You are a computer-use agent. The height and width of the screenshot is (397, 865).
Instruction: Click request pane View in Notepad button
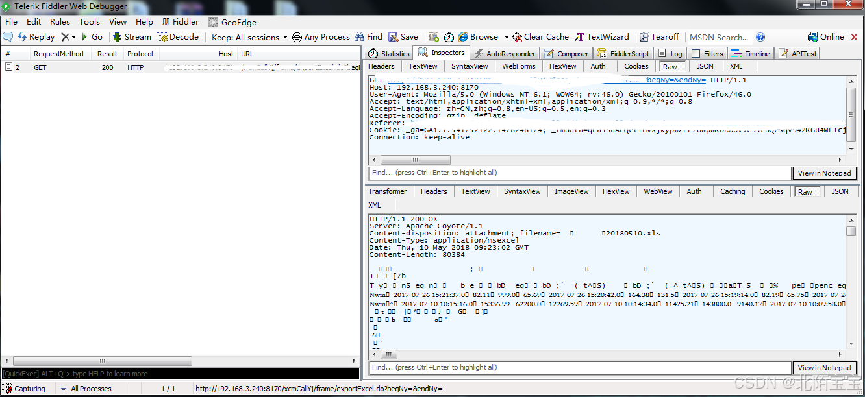tap(824, 173)
